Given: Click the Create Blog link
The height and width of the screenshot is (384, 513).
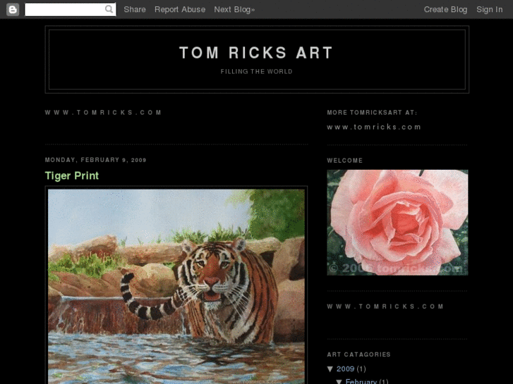Looking at the screenshot, I should pyautogui.click(x=445, y=9).
